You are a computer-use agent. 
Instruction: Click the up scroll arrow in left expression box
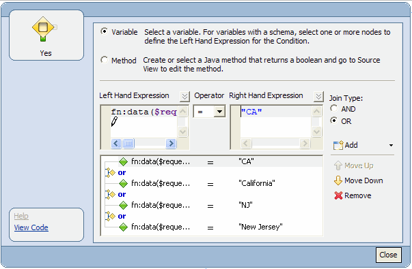click(x=183, y=111)
